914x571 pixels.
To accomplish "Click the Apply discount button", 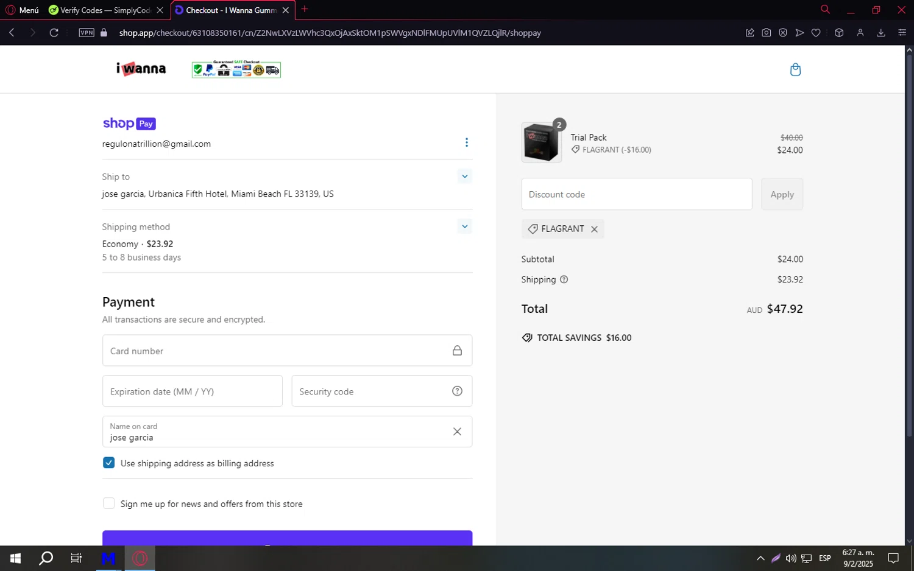I will click(782, 194).
